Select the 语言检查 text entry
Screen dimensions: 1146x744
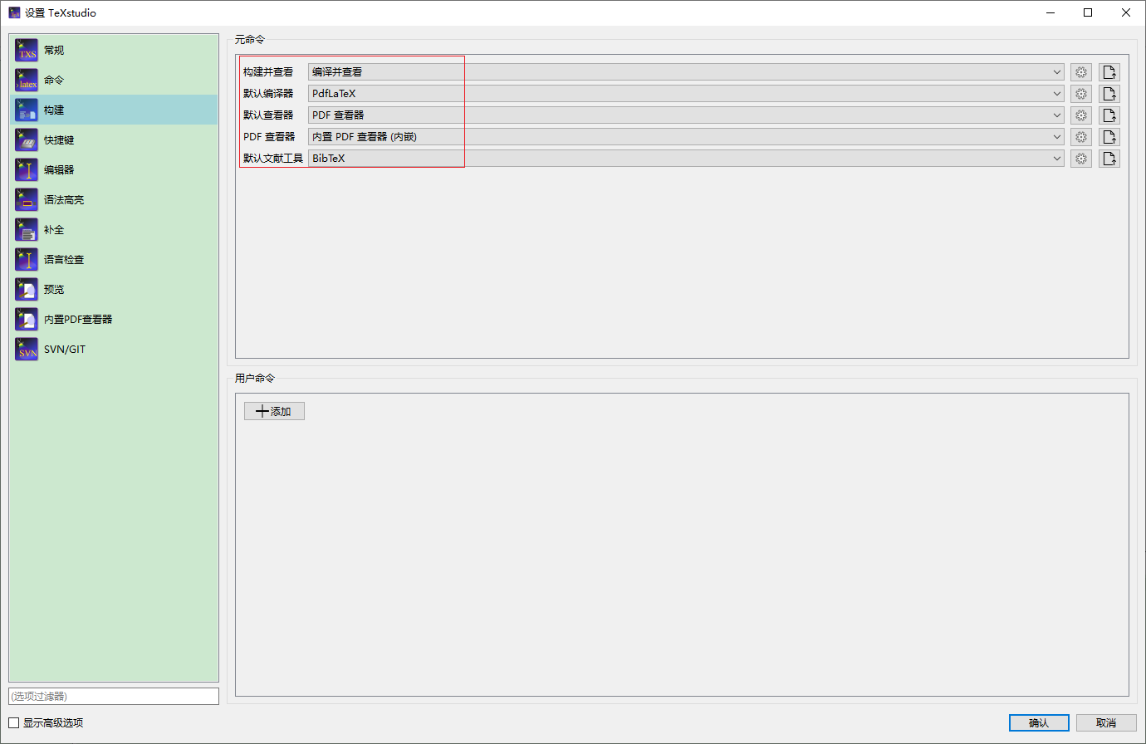tap(64, 260)
